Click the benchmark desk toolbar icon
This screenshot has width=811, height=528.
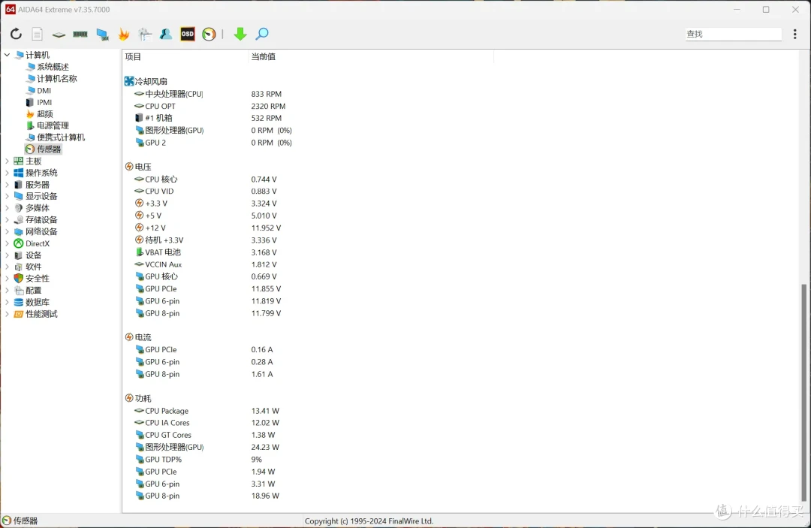[145, 34]
